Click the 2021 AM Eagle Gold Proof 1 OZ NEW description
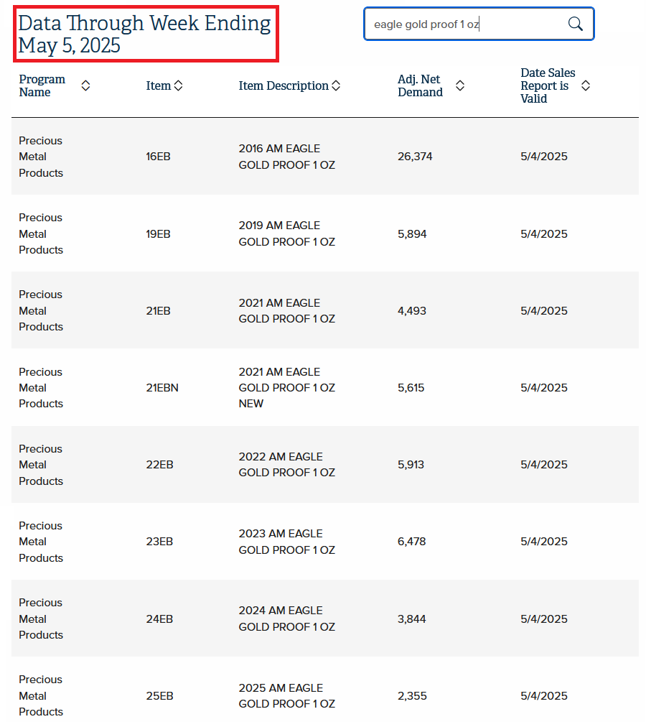Viewport: 646px width, 727px height. (286, 388)
